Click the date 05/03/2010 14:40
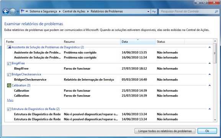The width and height of the screenshot is (221, 138). [x=134, y=80]
